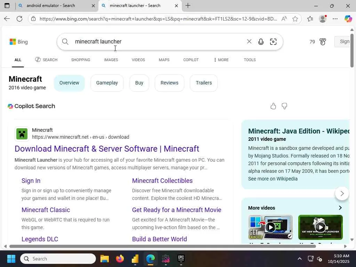Launch Firefox from taskbar
Image resolution: width=356 pixels, height=267 pixels.
click(x=120, y=259)
